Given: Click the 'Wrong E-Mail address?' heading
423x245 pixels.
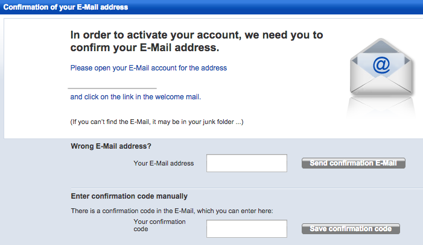Looking at the screenshot, I should (111, 146).
